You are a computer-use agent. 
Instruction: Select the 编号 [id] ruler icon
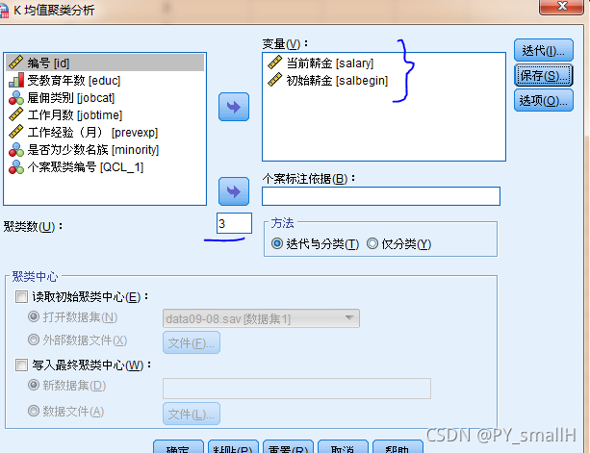click(16, 63)
